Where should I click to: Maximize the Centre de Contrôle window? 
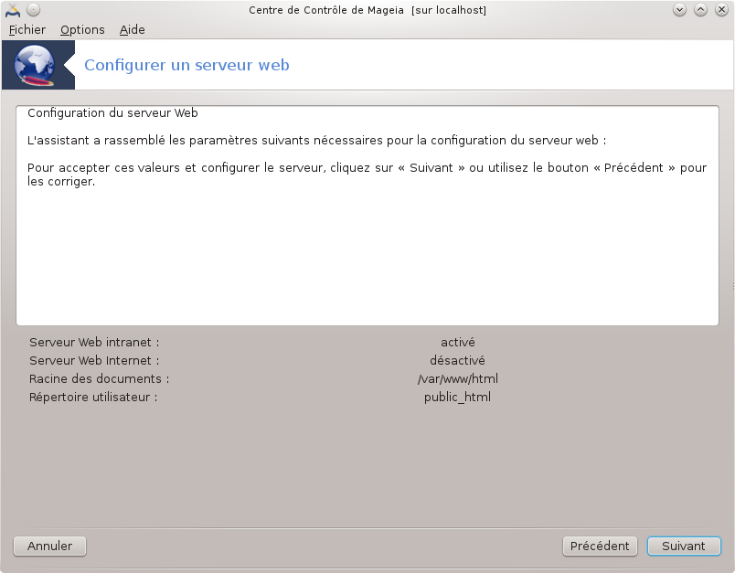pyautogui.click(x=700, y=10)
